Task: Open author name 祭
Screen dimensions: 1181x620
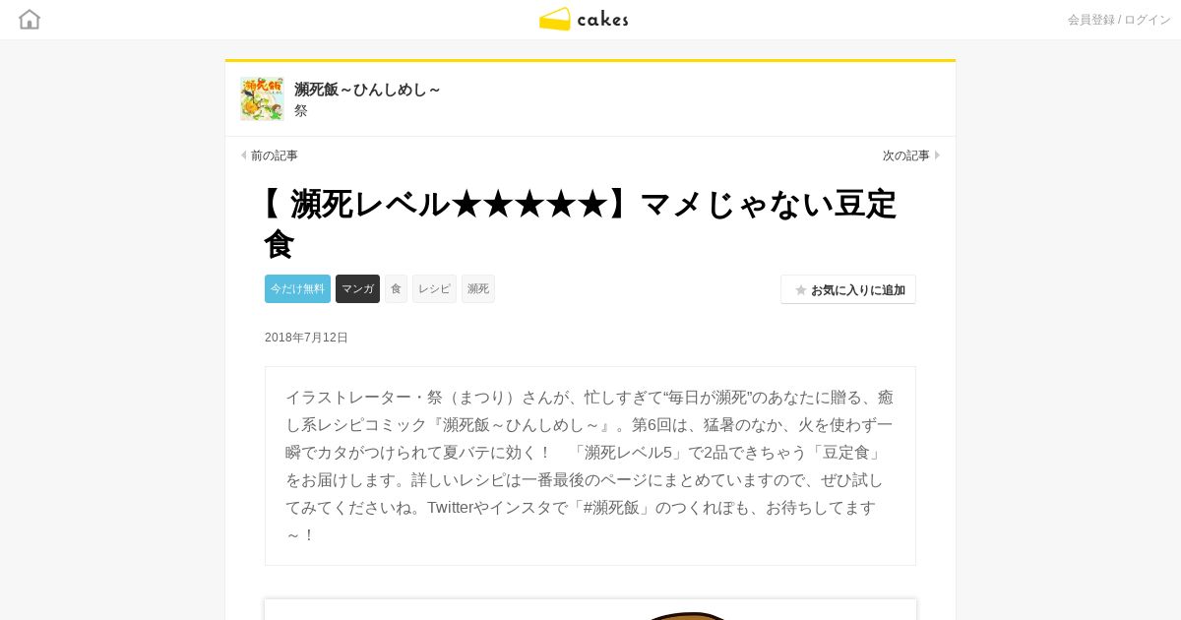Action: click(301, 111)
